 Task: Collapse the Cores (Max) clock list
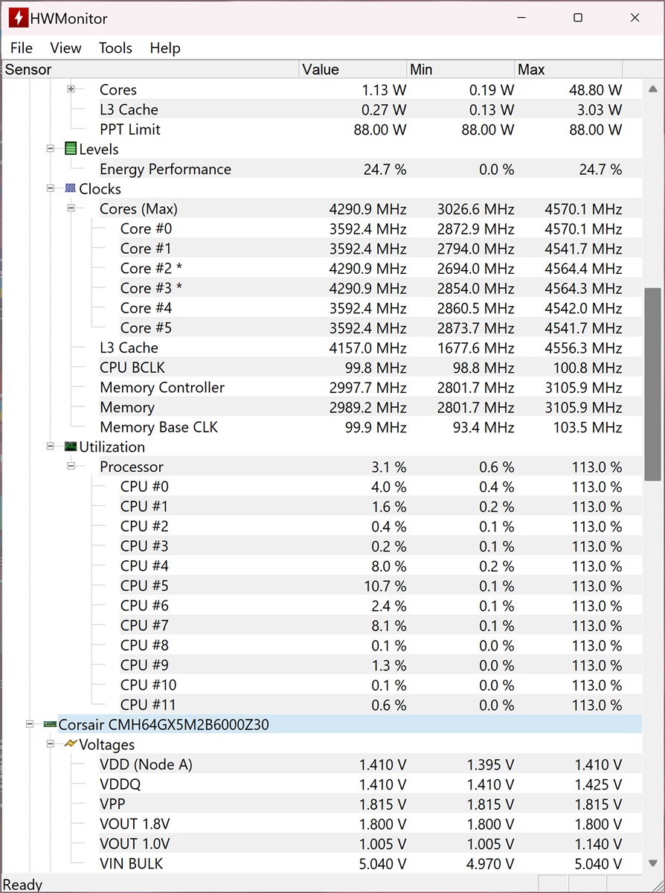tap(71, 208)
